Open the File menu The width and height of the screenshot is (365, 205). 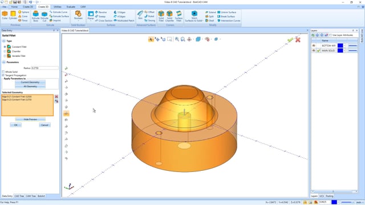(x=4, y=7)
